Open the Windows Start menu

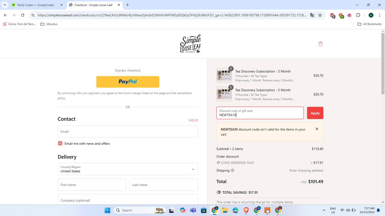[x=107, y=210]
